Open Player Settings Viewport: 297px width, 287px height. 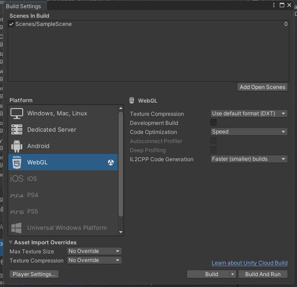pyautogui.click(x=34, y=274)
